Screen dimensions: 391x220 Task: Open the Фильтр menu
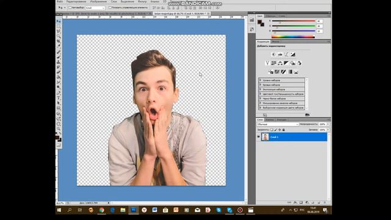coord(142,1)
